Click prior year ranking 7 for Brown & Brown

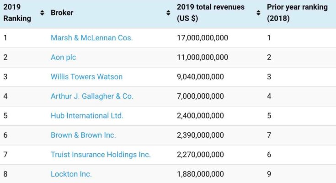coord(269,135)
